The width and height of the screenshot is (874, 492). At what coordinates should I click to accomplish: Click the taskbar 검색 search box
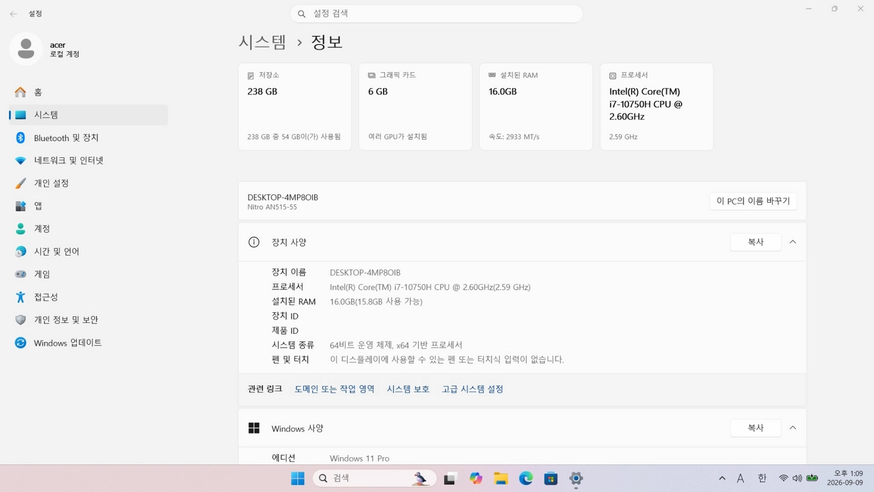(x=375, y=478)
